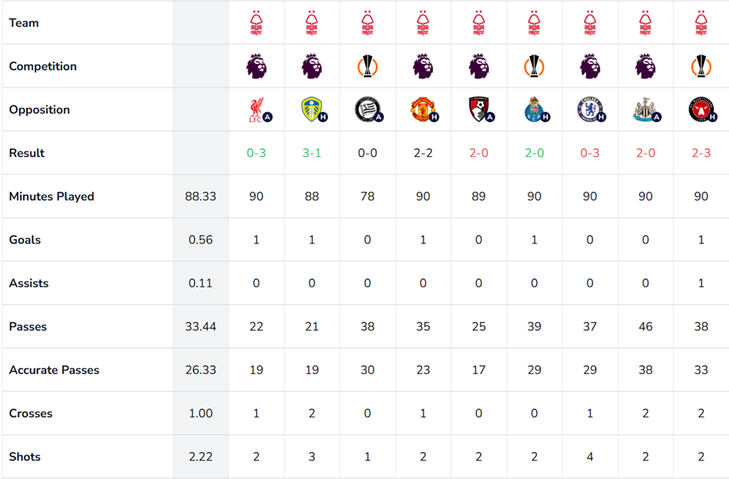Click the Accurate Passes row label
729x479 pixels.
54,370
